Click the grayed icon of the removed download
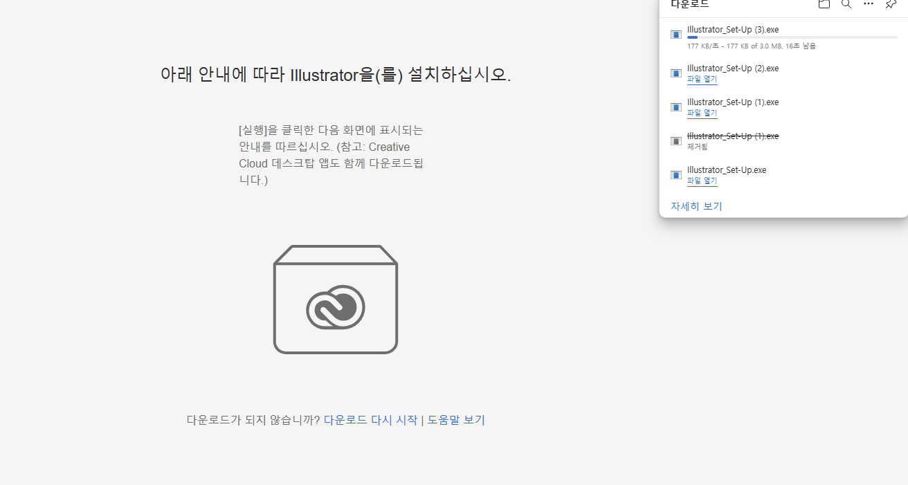This screenshot has width=908, height=485. point(675,140)
